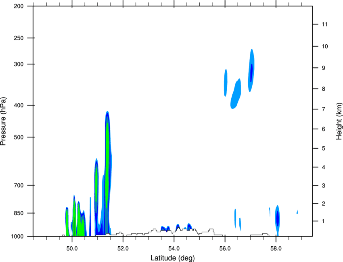Click the 700 hPa pressure tick label
This screenshot has height=262, width=343.
[19, 185]
